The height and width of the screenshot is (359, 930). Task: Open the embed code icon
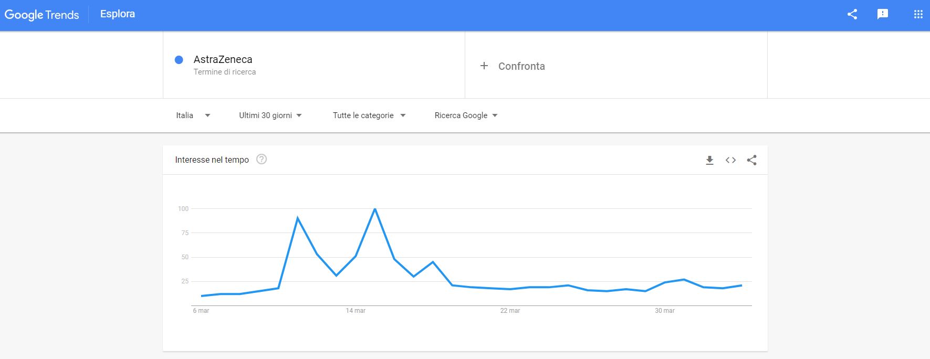coord(730,160)
